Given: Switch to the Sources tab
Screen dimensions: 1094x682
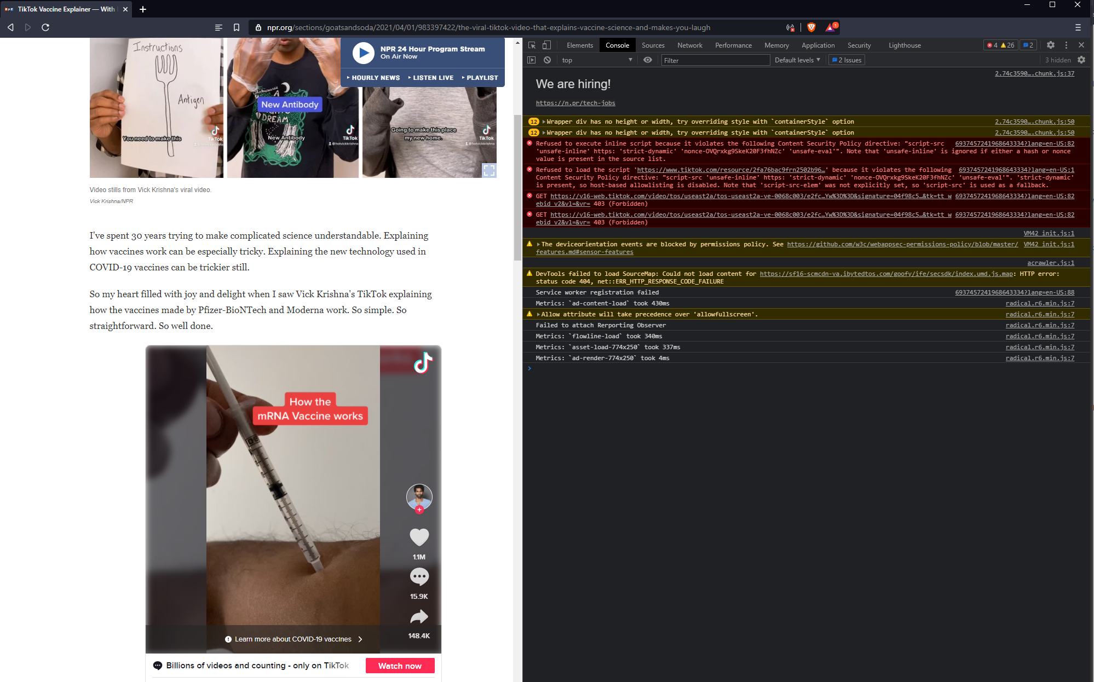Looking at the screenshot, I should (x=653, y=45).
